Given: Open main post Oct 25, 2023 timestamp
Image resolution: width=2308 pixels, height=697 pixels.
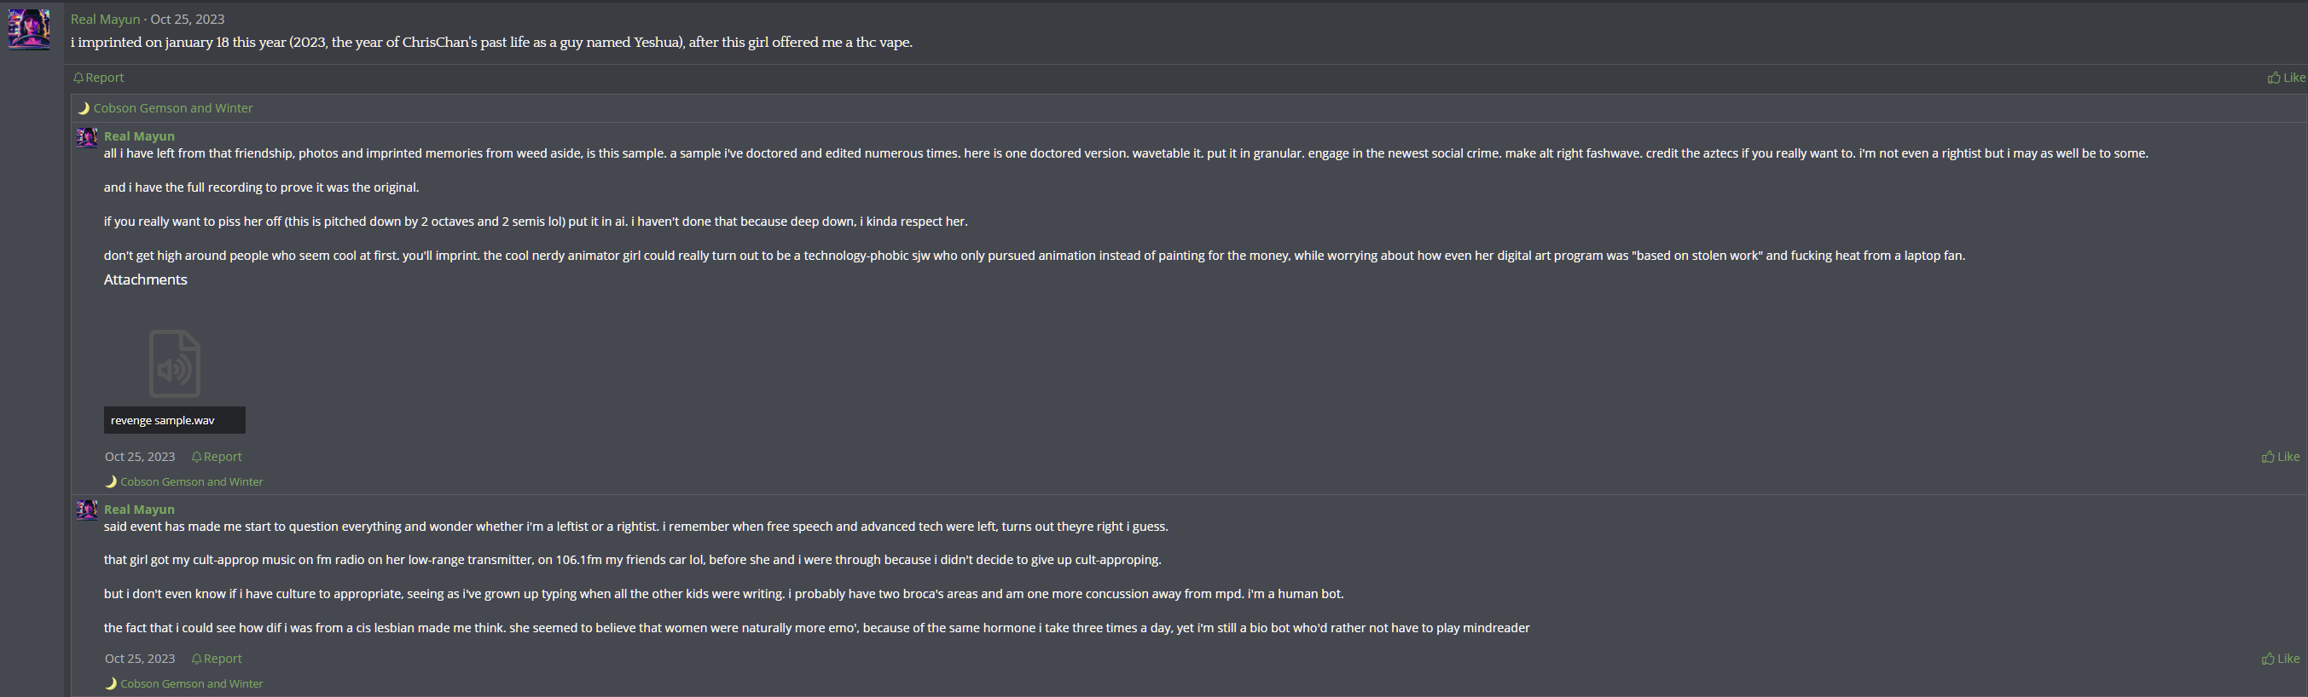Looking at the screenshot, I should (188, 19).
